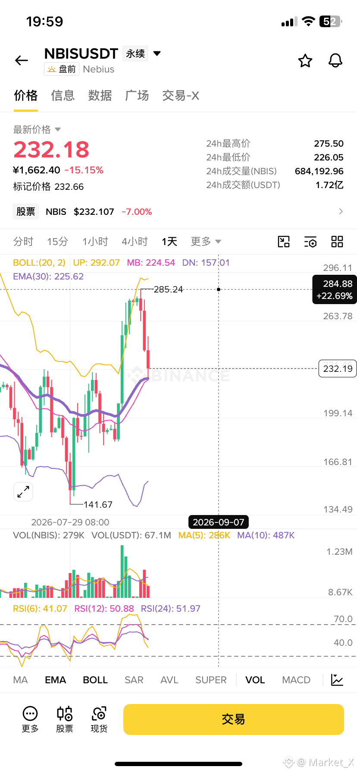Open the trading pair dropdown arrow

(x=157, y=53)
